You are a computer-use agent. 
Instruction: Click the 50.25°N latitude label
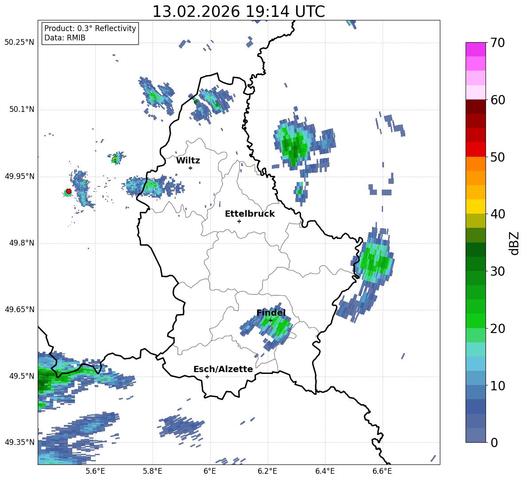click(x=20, y=43)
